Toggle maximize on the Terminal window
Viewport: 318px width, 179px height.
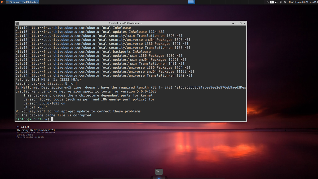pos(241,23)
